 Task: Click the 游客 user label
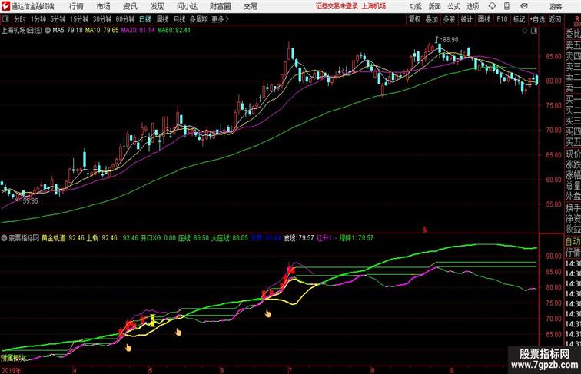pyautogui.click(x=556, y=6)
